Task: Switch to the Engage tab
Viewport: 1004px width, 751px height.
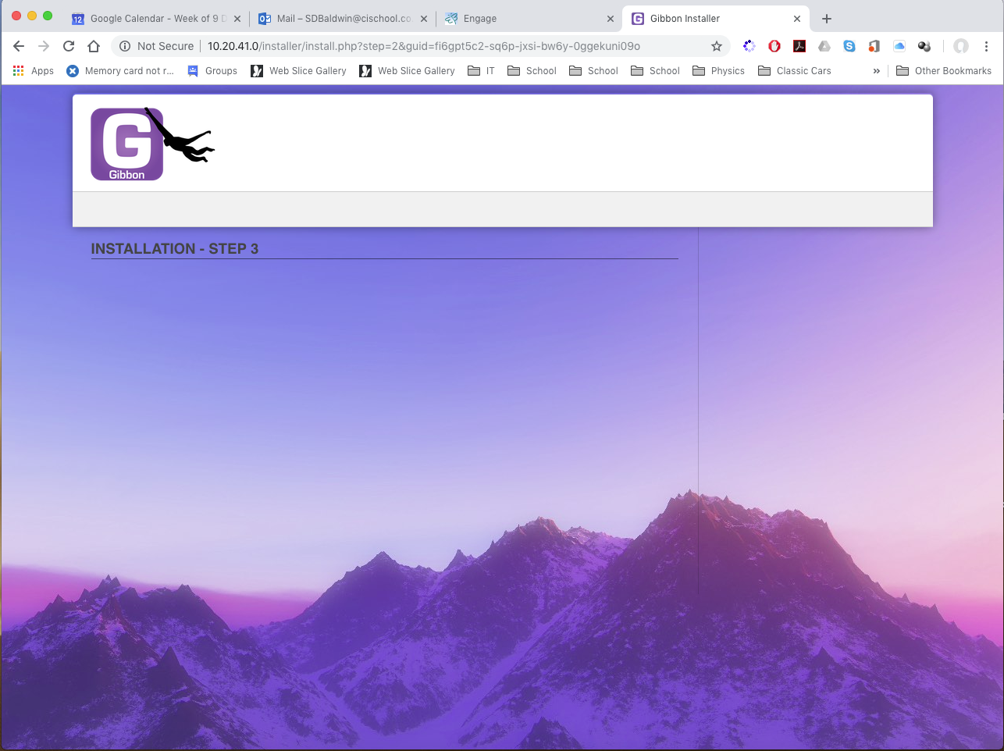Action: pyautogui.click(x=523, y=19)
